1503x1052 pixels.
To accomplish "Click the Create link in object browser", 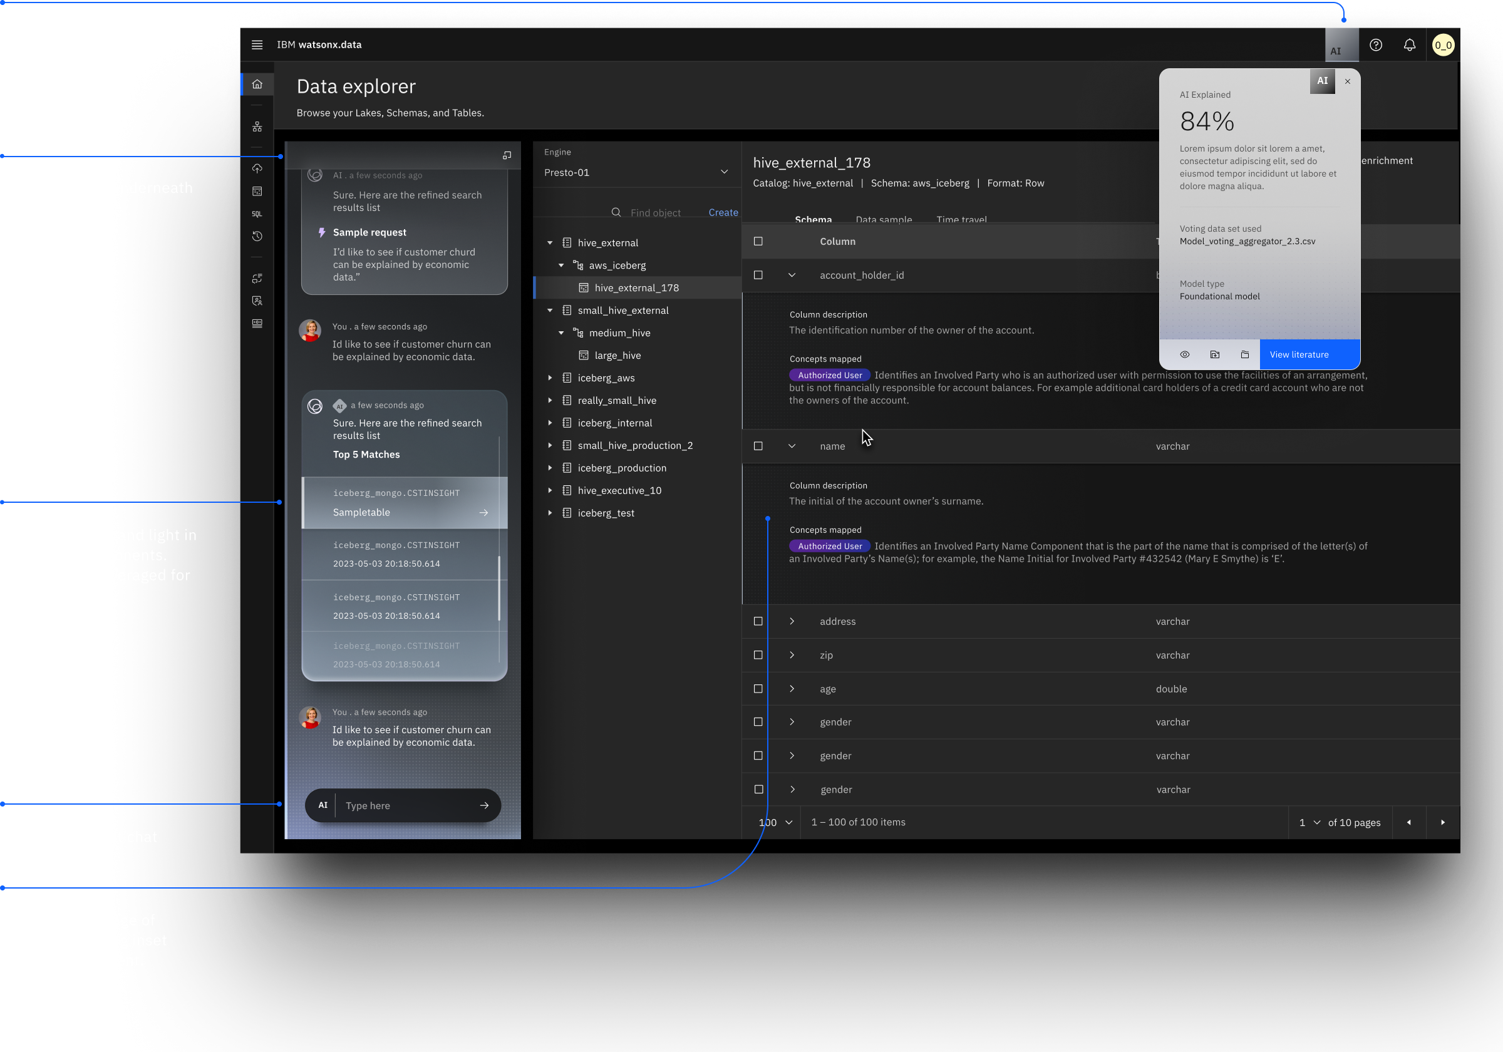I will [x=723, y=213].
